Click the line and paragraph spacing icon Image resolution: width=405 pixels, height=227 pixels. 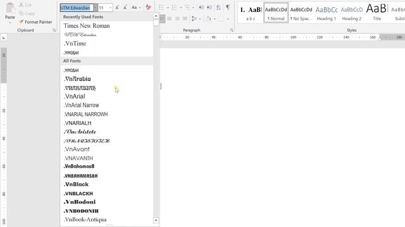tap(194, 18)
